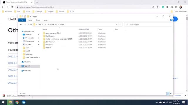Open the View ribbon tab
188x105 pixels.
coord(46,20)
